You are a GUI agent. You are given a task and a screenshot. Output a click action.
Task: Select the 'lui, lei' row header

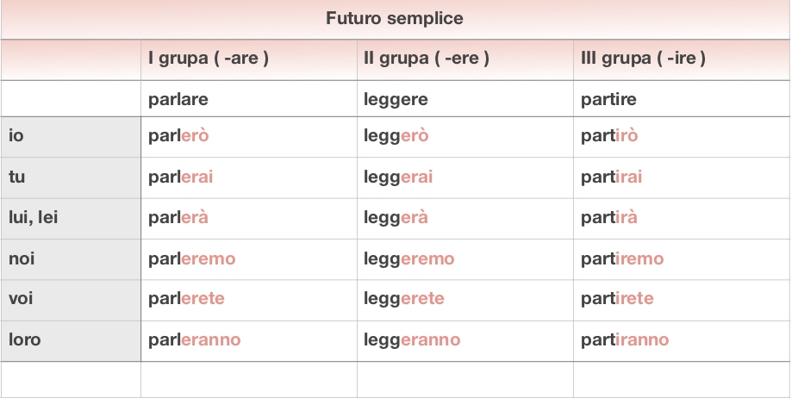34,218
